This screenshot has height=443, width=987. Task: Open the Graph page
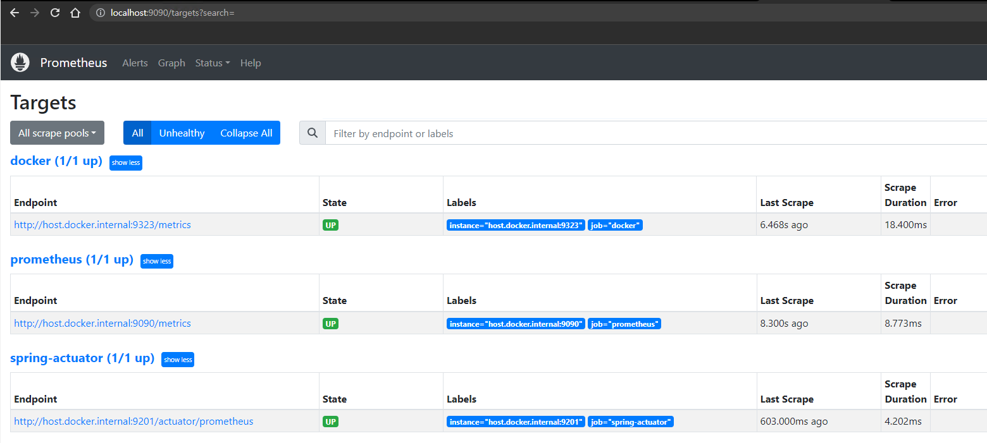(171, 63)
